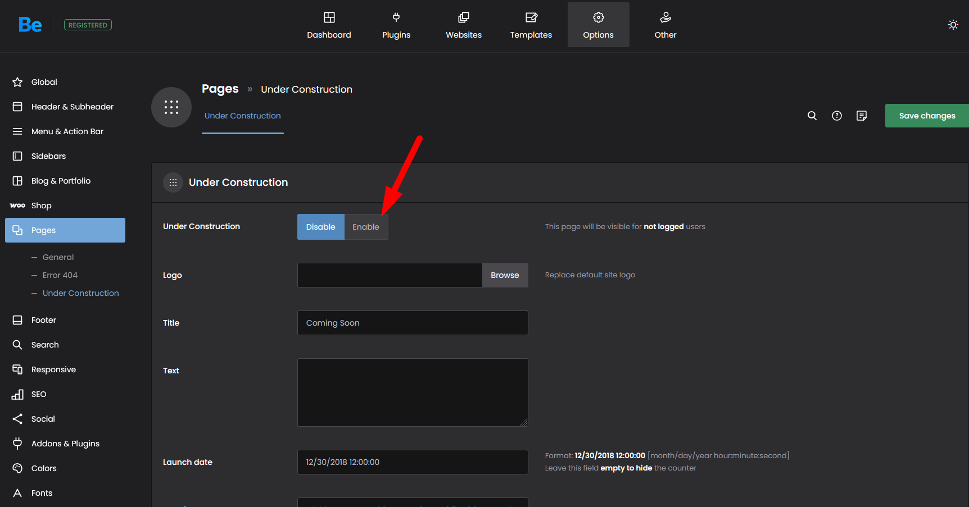Select Disable for Under Construction

click(x=320, y=227)
